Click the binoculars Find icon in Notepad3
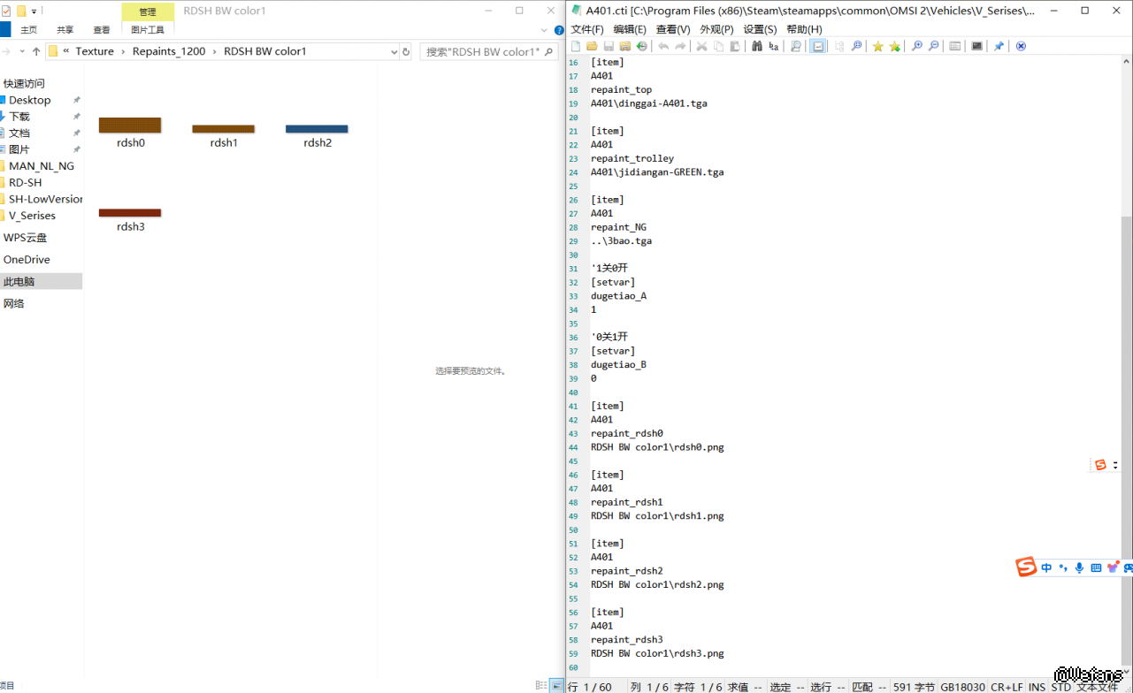The image size is (1133, 693). [x=757, y=46]
